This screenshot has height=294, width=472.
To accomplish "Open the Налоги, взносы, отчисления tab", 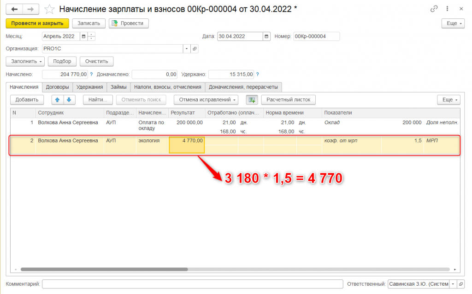I will pyautogui.click(x=167, y=87).
